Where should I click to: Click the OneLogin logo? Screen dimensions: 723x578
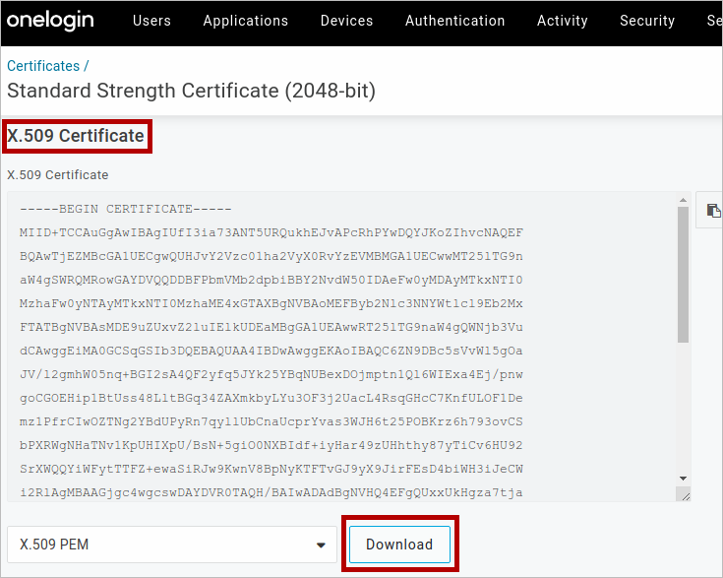53,21
